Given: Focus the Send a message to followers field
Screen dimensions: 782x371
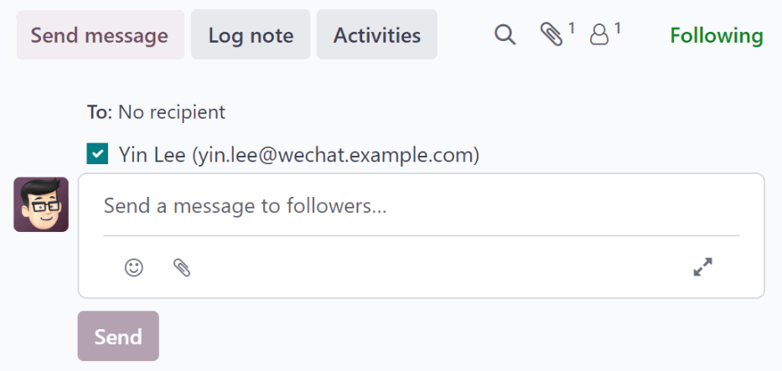Looking at the screenshot, I should coord(419,206).
